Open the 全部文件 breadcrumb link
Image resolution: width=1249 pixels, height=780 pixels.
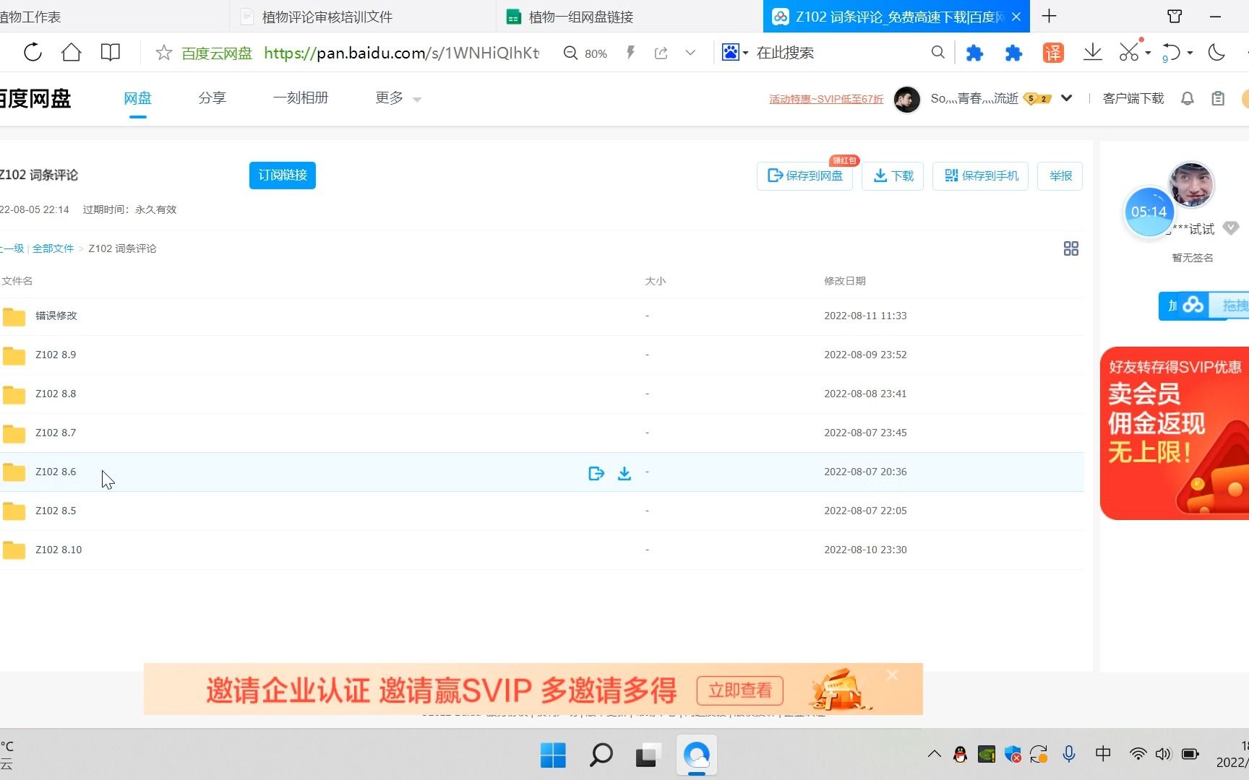(x=52, y=248)
